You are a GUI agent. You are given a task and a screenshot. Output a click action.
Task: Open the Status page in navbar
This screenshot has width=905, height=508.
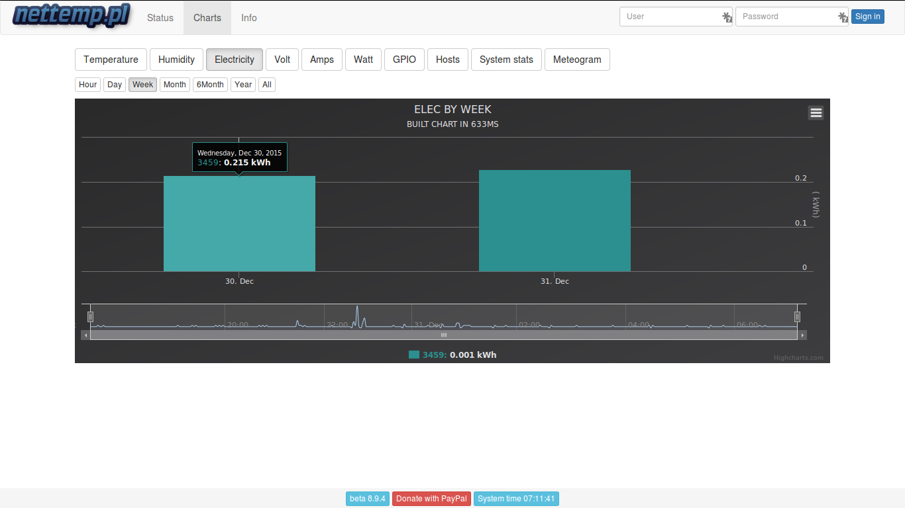point(160,18)
